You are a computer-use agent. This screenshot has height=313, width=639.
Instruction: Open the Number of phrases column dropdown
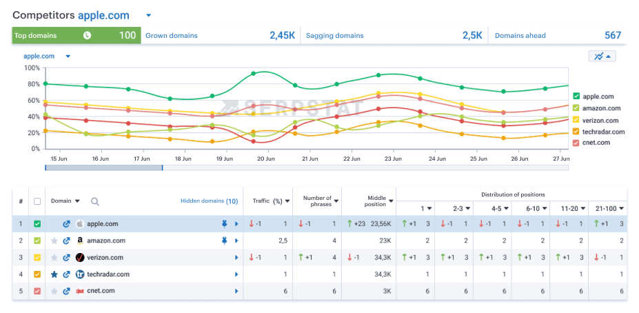(336, 201)
